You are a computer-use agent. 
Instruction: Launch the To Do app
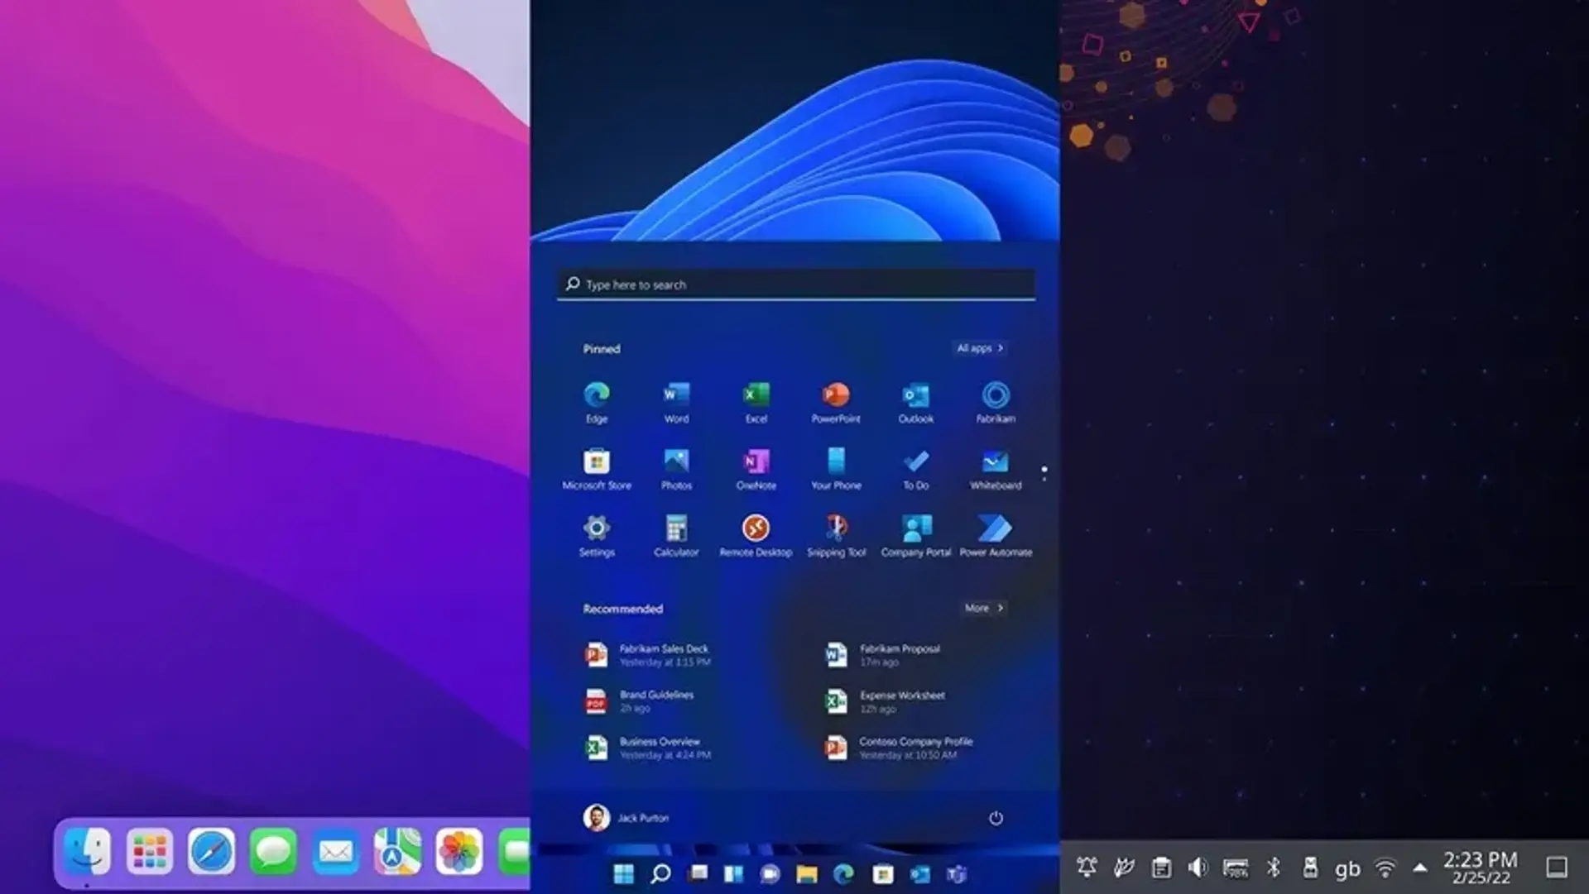[x=915, y=469]
